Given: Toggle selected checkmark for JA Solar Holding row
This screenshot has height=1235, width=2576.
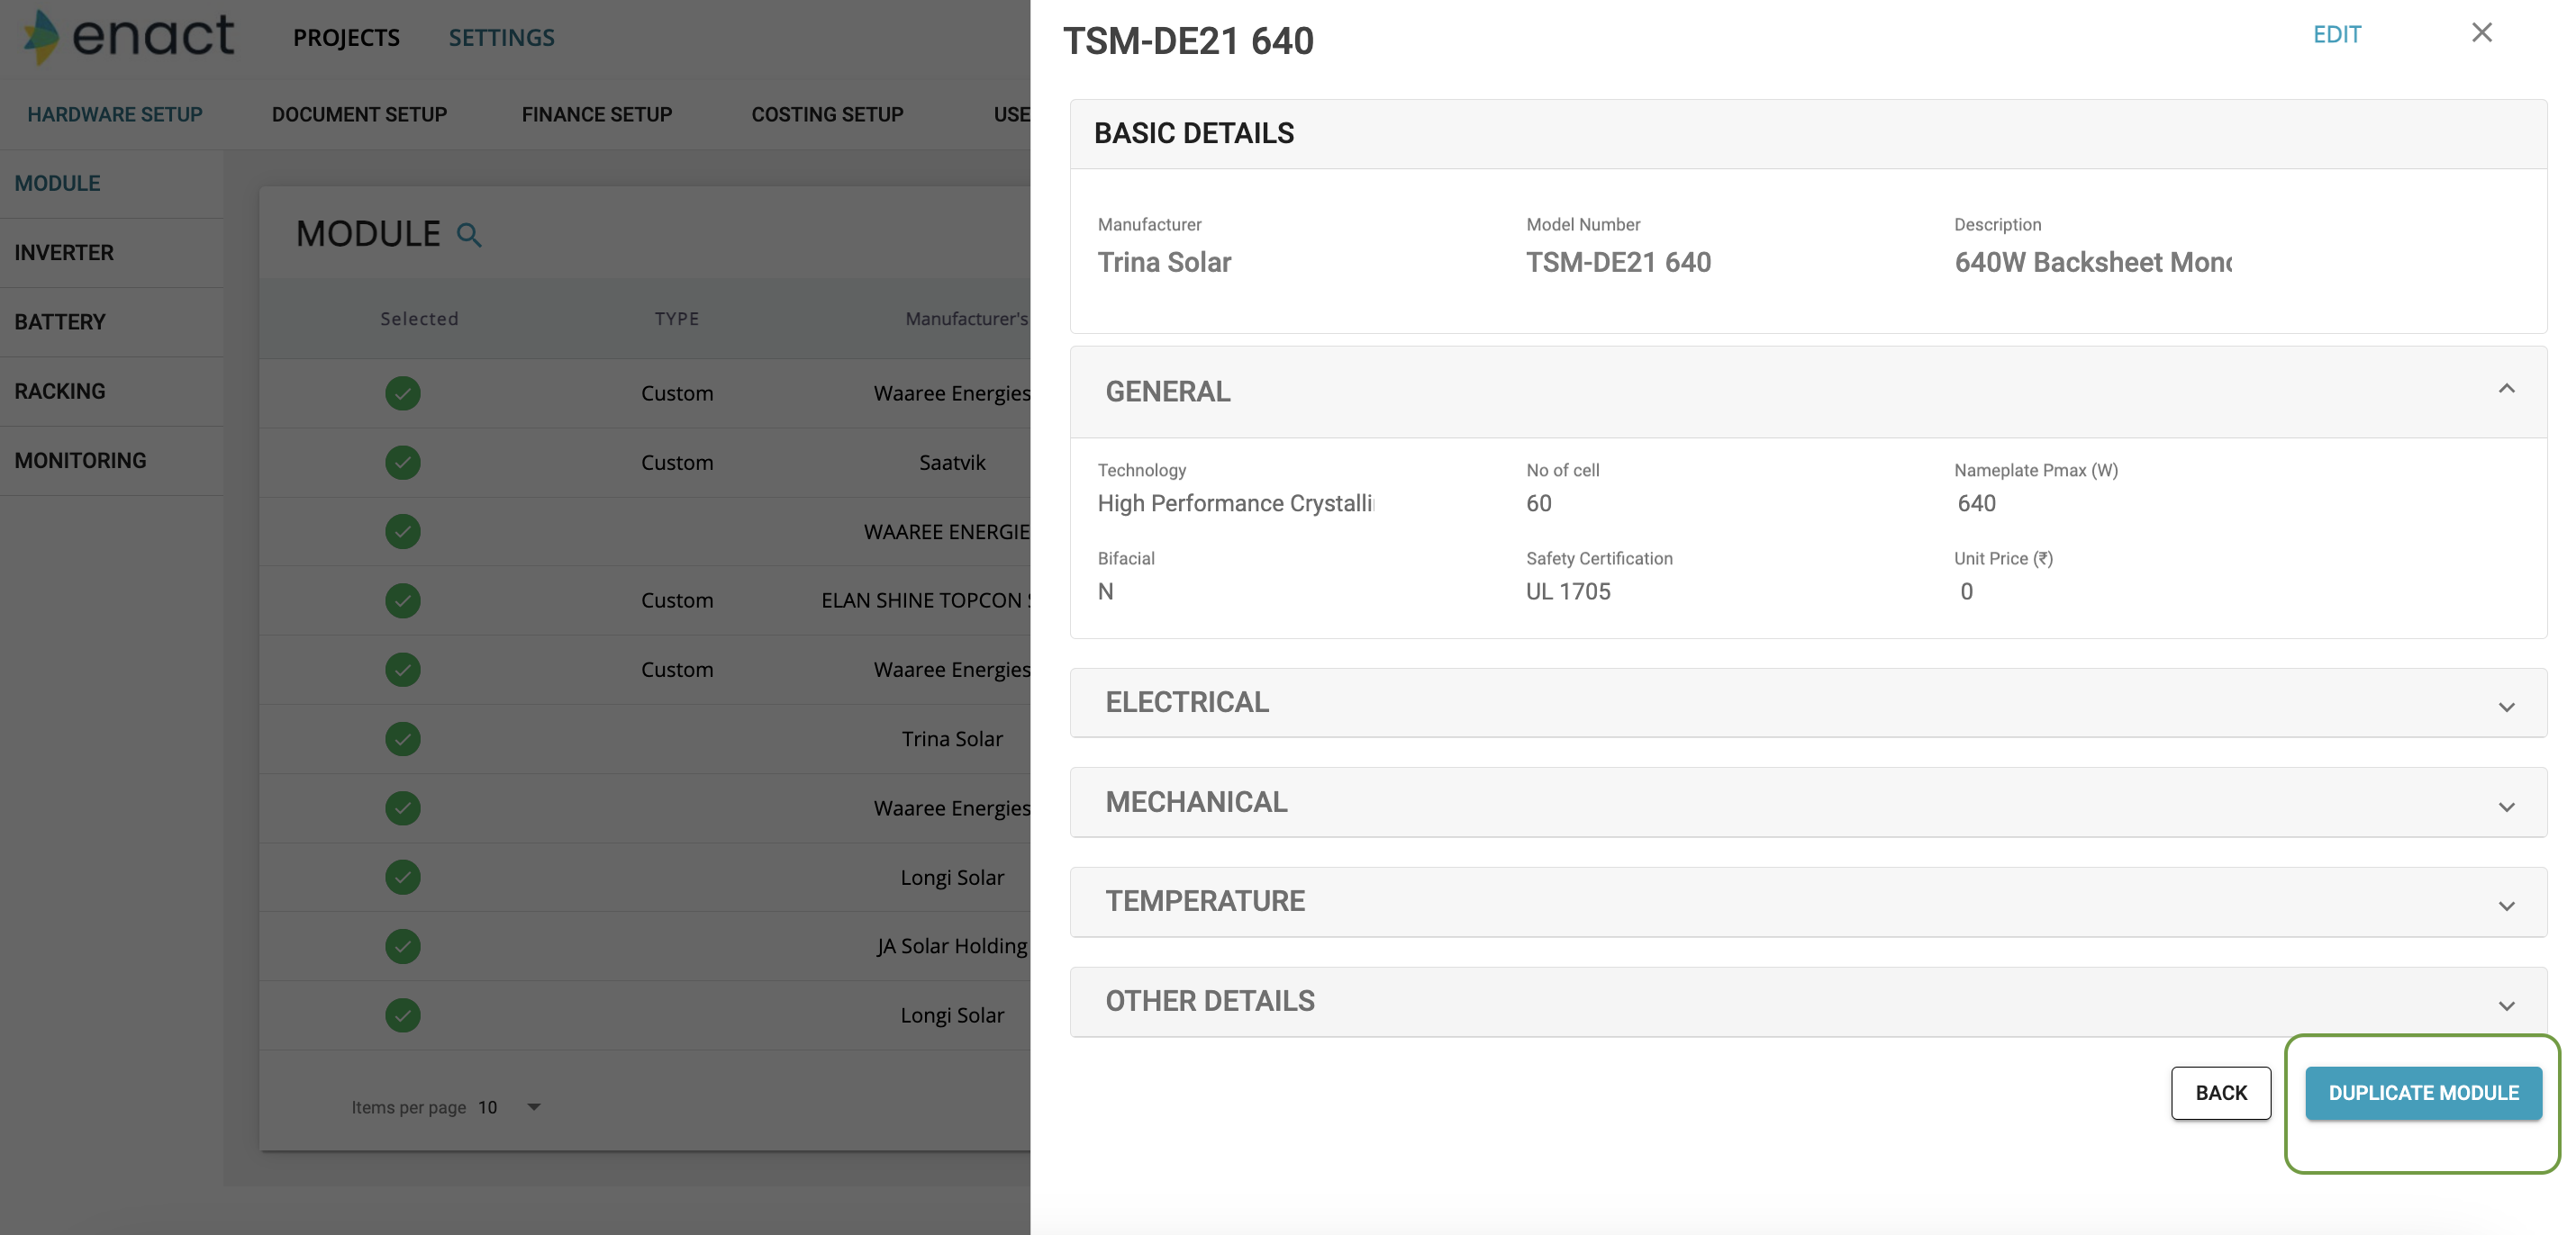Looking at the screenshot, I should click(x=402, y=945).
